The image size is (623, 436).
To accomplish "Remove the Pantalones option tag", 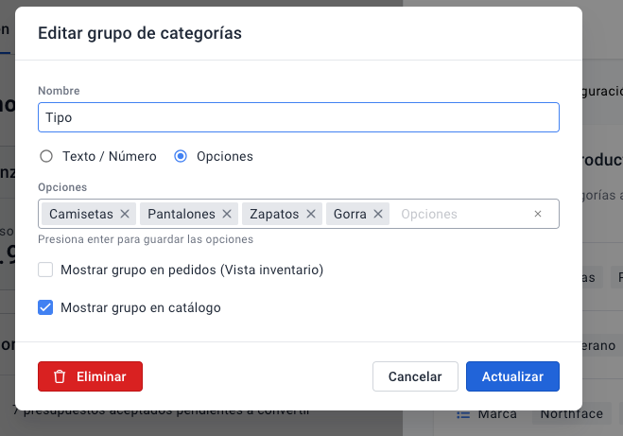I will tap(227, 215).
